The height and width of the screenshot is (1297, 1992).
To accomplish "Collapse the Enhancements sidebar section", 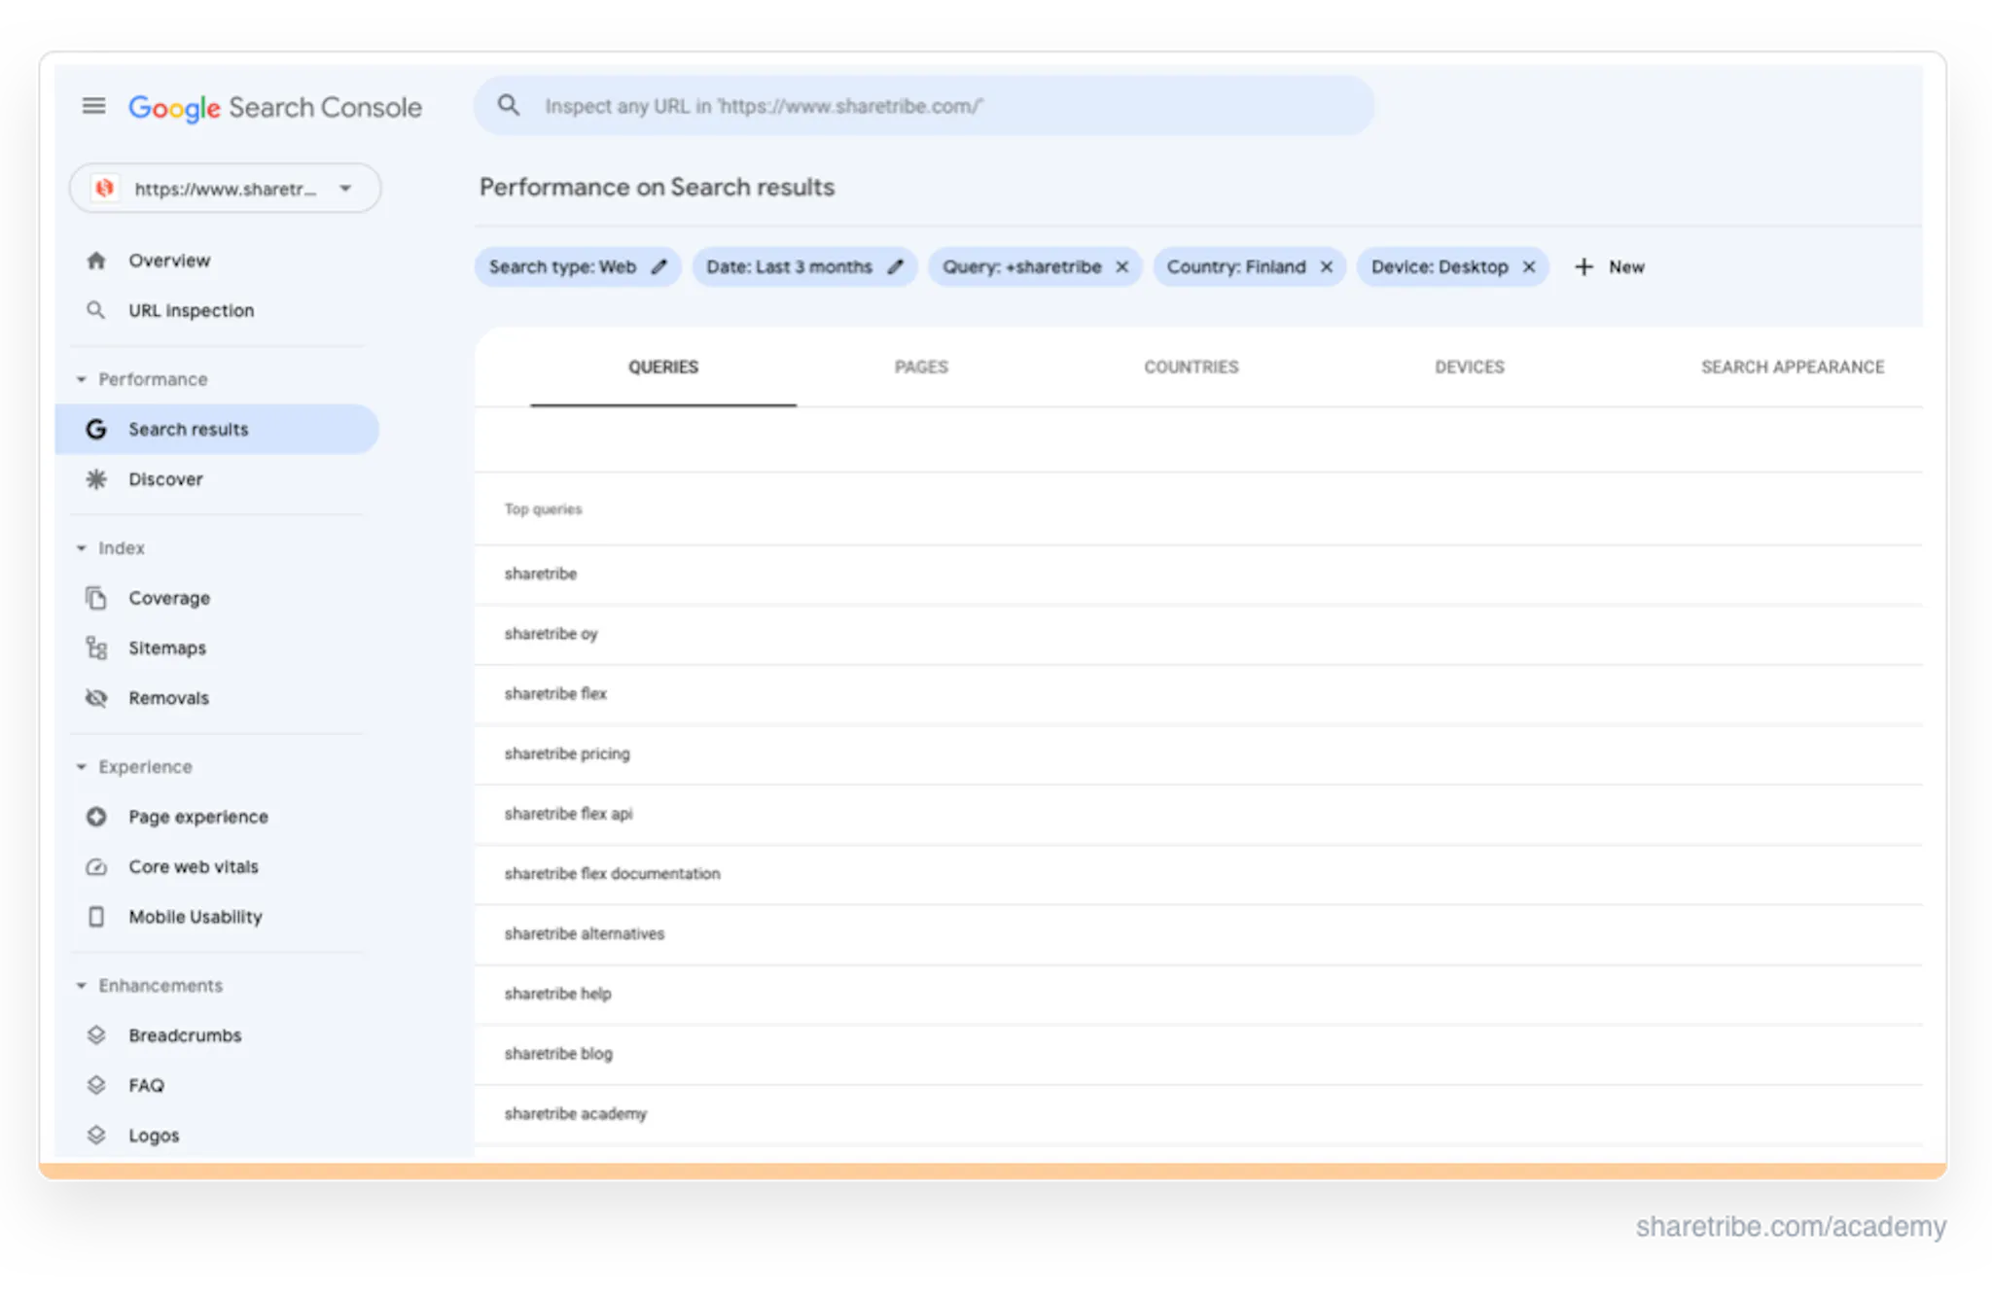I will coord(81,985).
